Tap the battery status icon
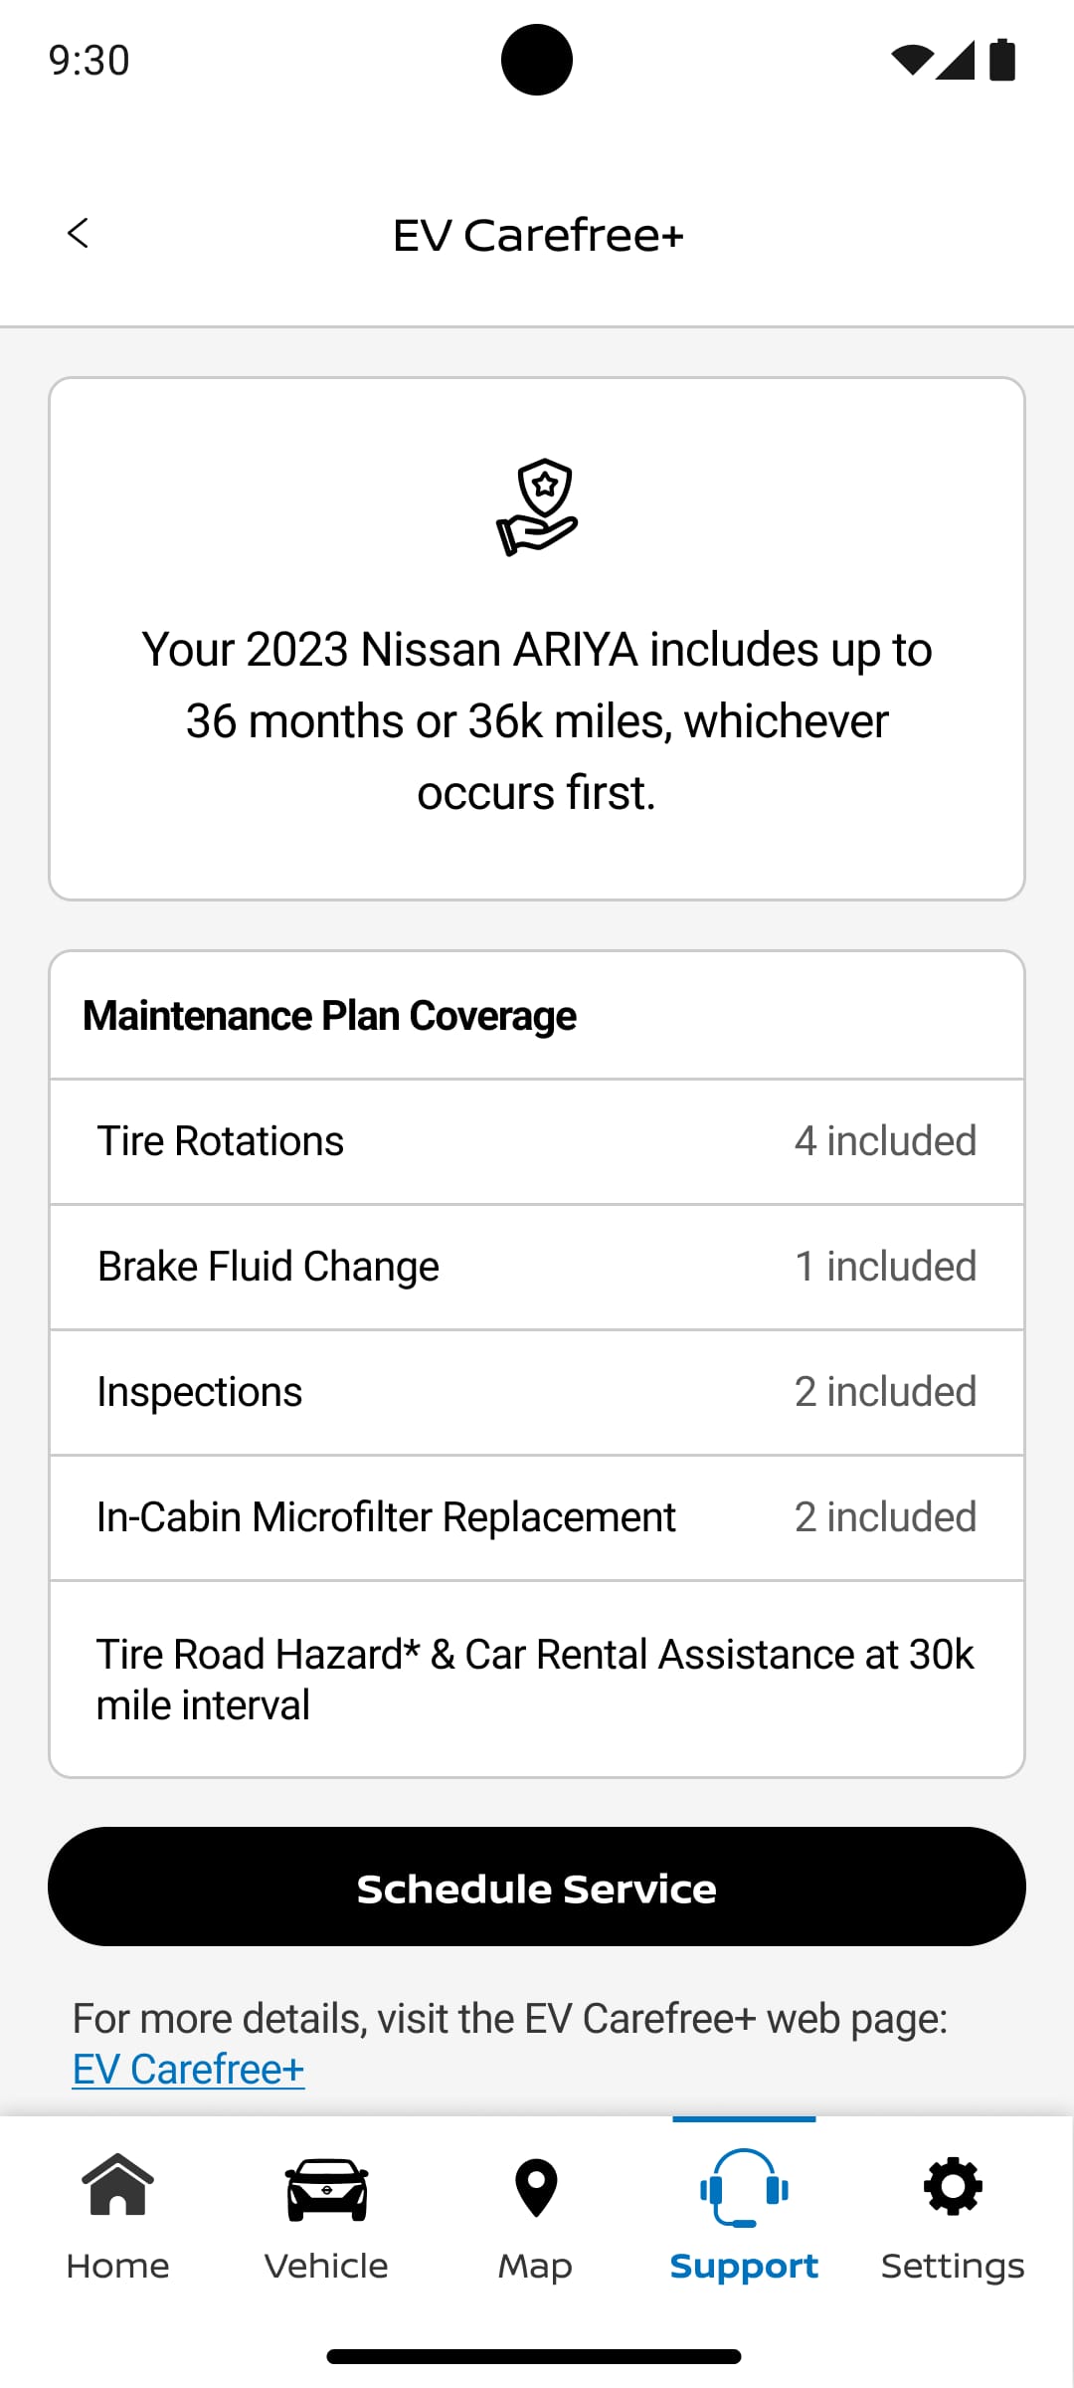This screenshot has width=1074, height=2388. click(x=1002, y=60)
